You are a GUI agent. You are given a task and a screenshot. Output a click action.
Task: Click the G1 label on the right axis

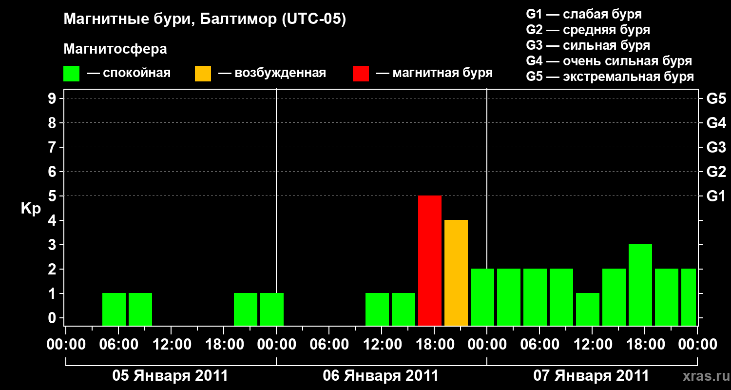tap(716, 196)
